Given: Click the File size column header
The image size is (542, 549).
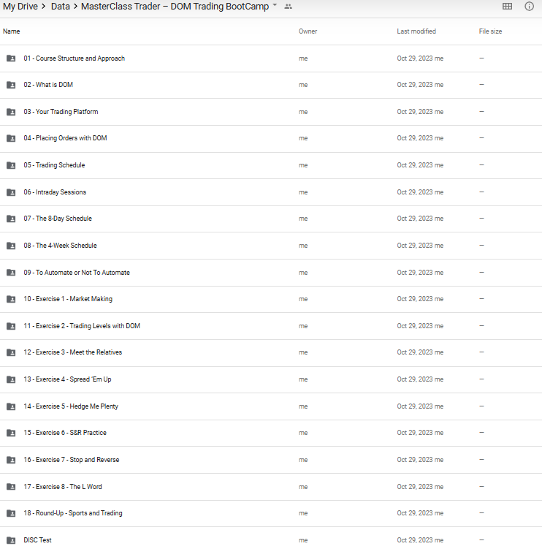Looking at the screenshot, I should pos(490,31).
